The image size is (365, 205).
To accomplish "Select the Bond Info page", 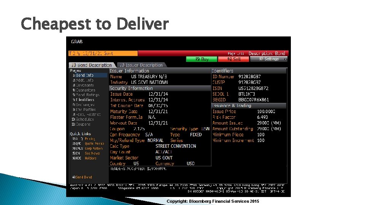I will (89, 75).
